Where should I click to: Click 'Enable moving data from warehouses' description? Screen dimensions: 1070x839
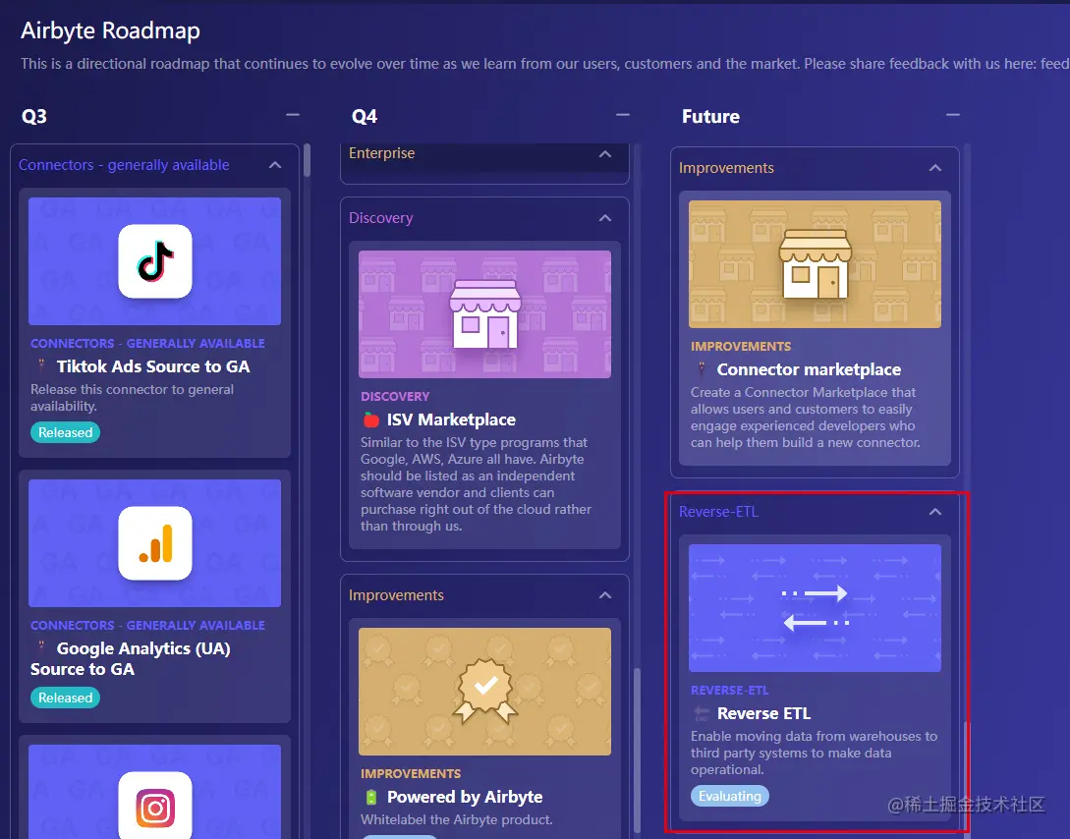[815, 754]
